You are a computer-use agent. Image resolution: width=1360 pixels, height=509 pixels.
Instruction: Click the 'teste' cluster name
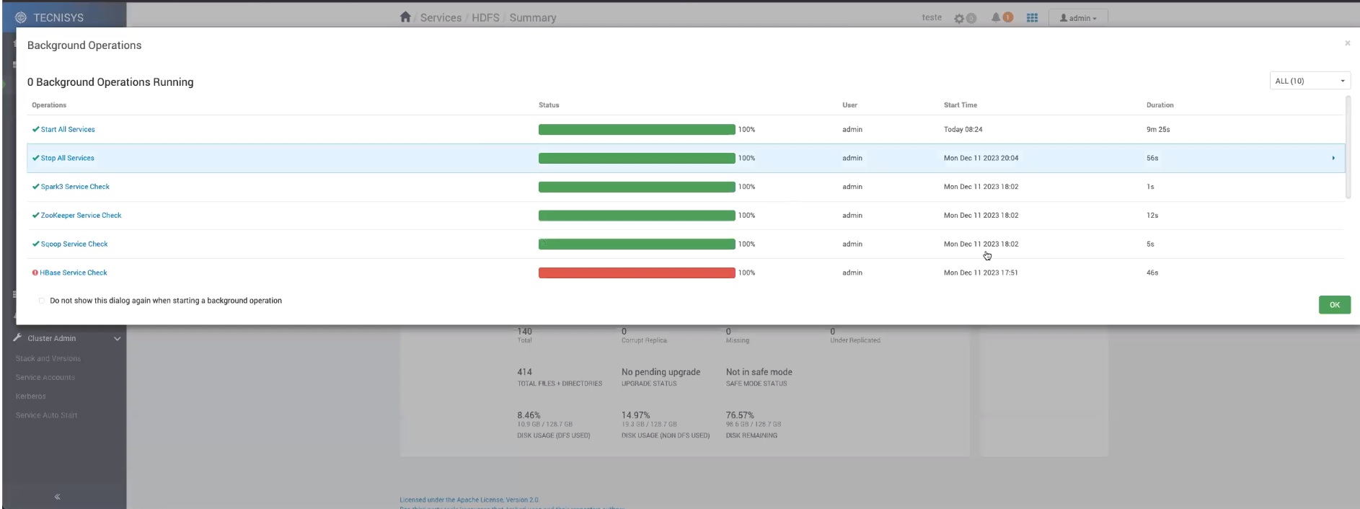[932, 17]
